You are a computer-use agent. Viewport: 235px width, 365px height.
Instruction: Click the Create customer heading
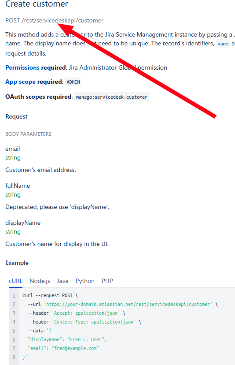click(37, 4)
